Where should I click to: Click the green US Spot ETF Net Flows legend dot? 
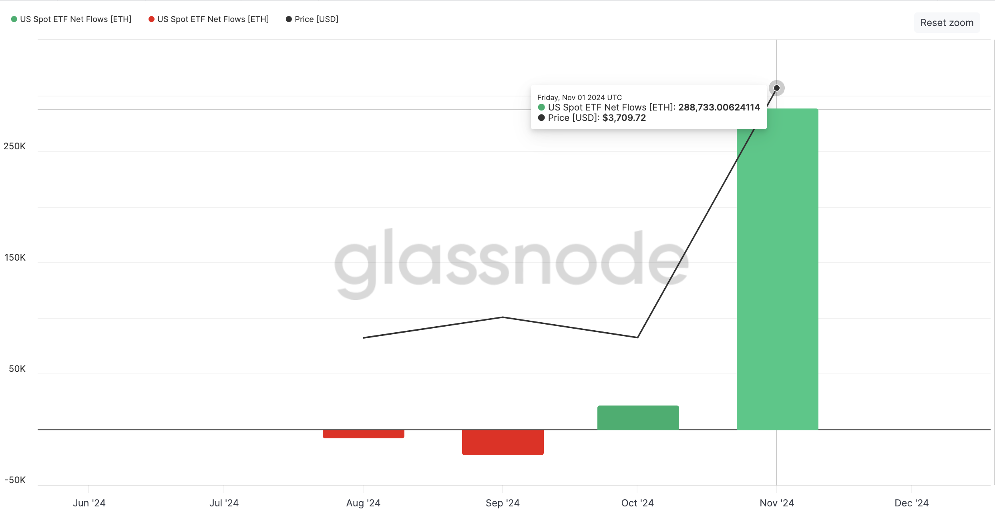(14, 19)
